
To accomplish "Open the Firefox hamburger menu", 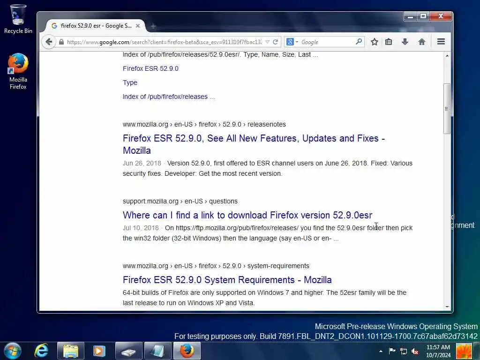I will [x=441, y=42].
